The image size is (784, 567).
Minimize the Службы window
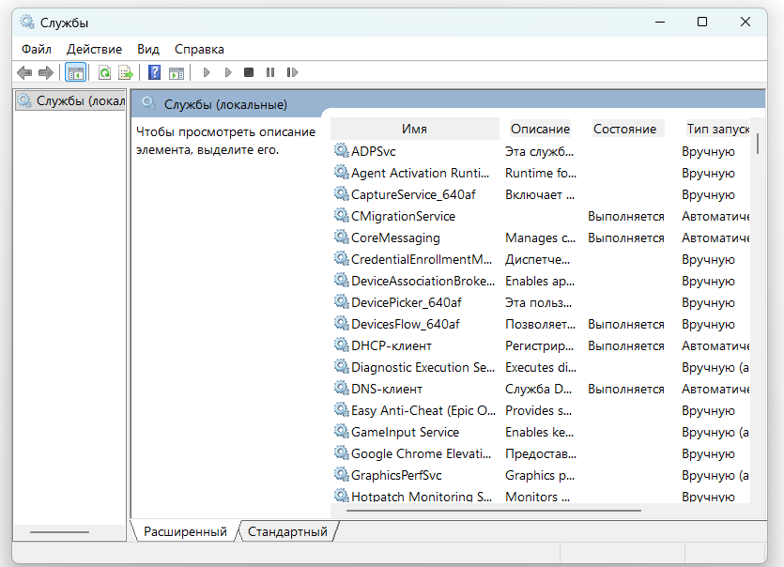660,22
